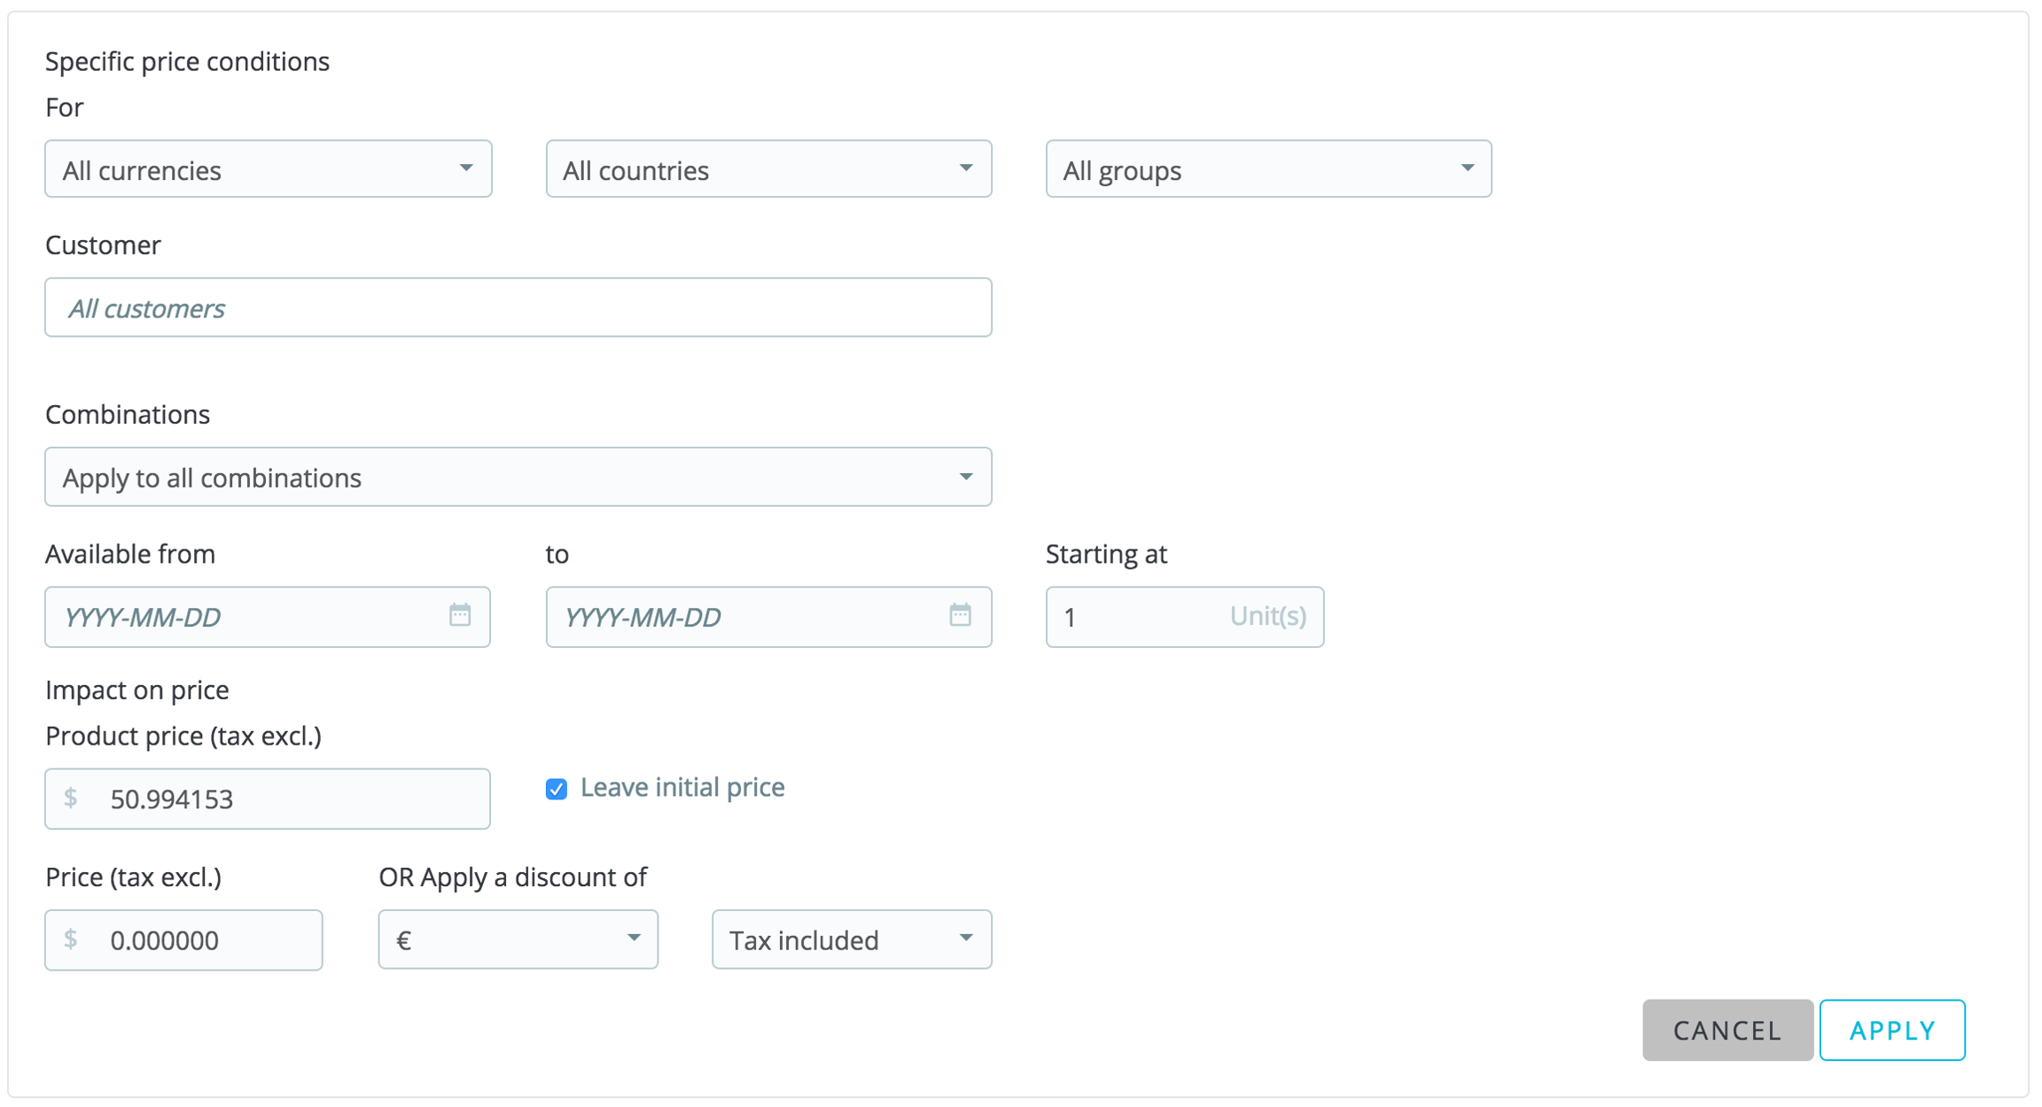
Task: Click the 'to' end date field
Action: tap(744, 617)
